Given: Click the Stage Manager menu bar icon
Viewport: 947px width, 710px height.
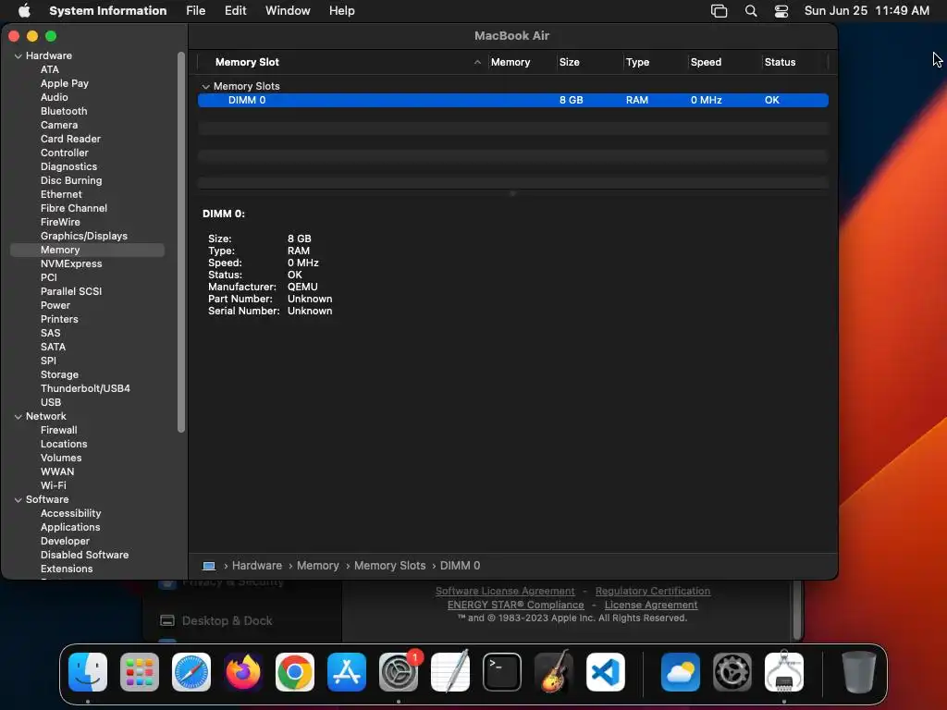Looking at the screenshot, I should coord(719,11).
